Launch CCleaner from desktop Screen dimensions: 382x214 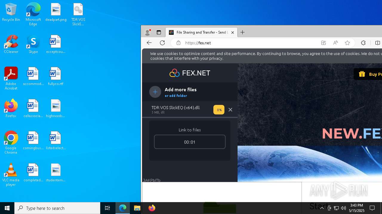(11, 44)
